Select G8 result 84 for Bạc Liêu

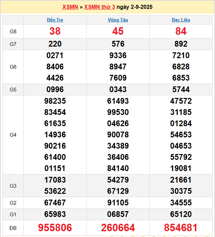(181, 31)
